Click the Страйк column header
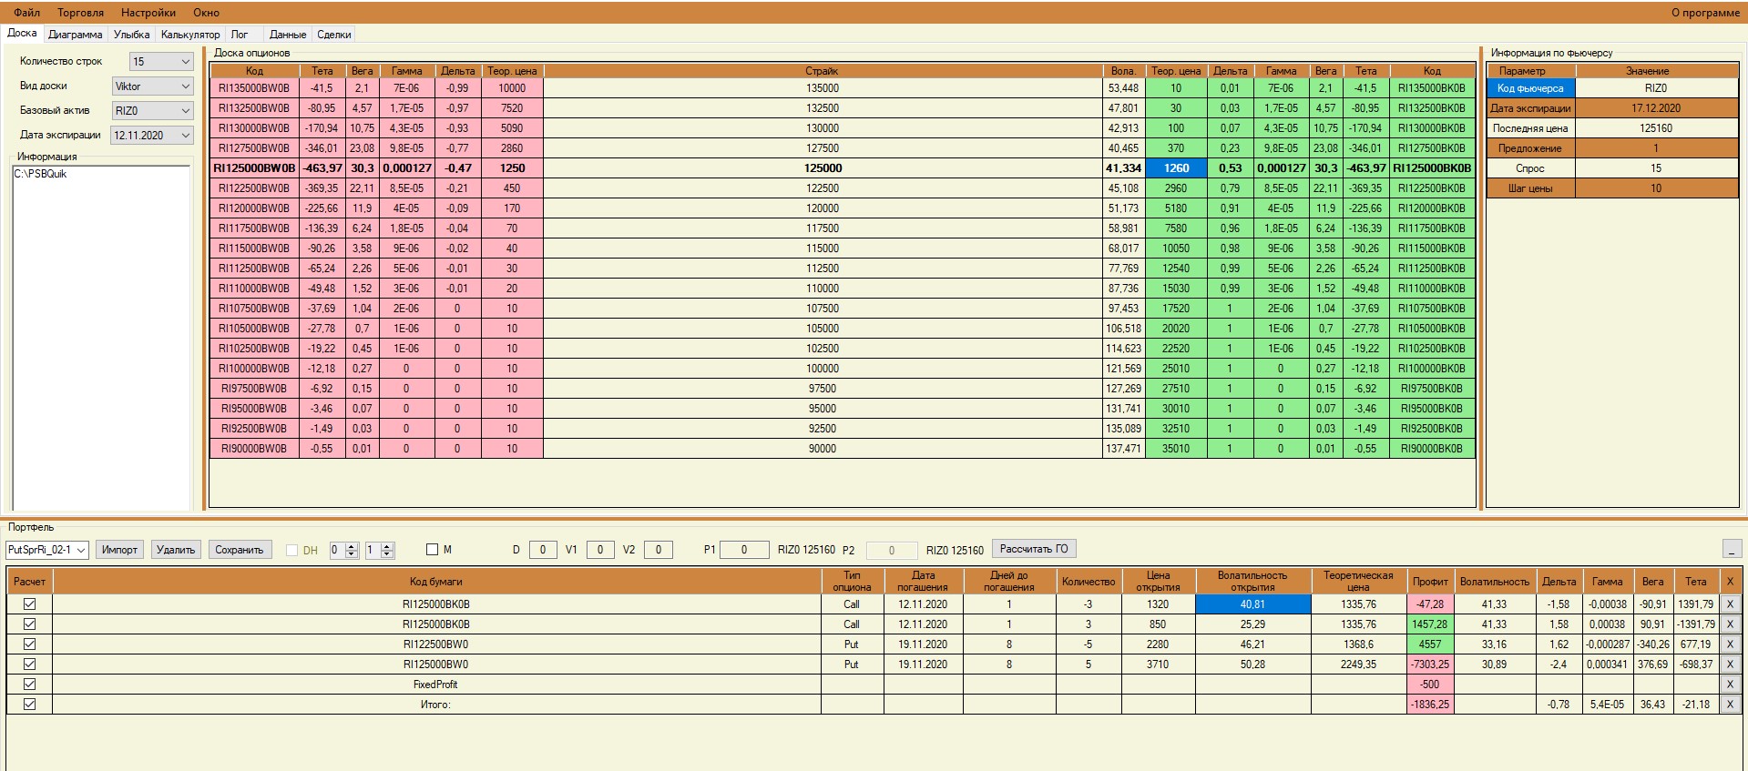Screen dimensions: 1748x771 click(x=822, y=71)
